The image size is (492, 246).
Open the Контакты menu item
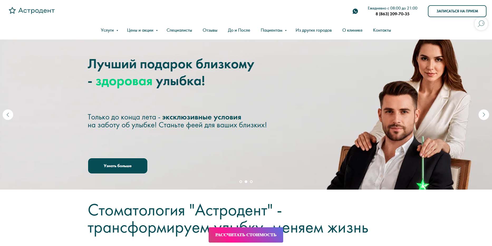point(382,30)
